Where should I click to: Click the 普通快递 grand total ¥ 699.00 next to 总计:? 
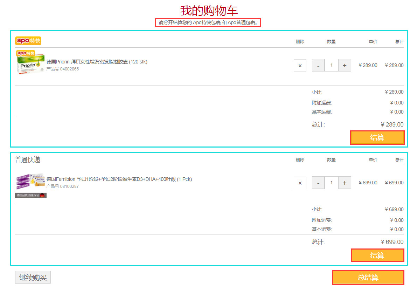point(392,242)
